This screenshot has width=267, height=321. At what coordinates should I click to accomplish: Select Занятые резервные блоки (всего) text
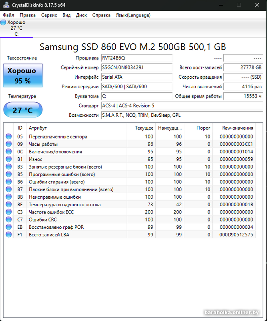coord(65,167)
